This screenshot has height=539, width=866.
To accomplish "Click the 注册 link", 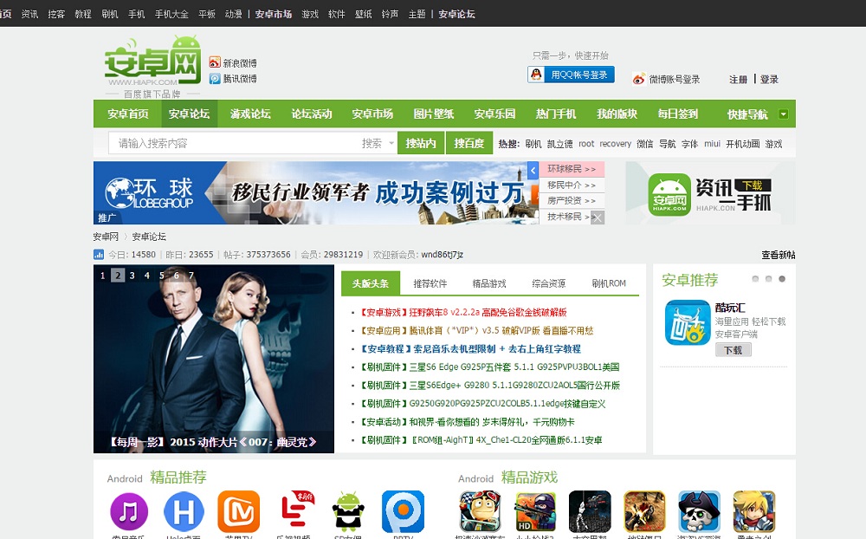I will [738, 80].
